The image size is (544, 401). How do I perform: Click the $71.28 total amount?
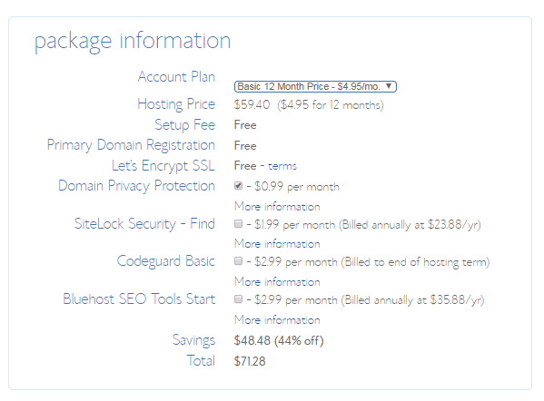pyautogui.click(x=250, y=361)
